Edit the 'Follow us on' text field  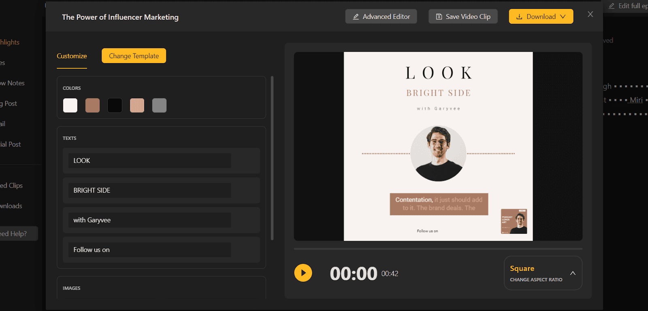[150, 250]
